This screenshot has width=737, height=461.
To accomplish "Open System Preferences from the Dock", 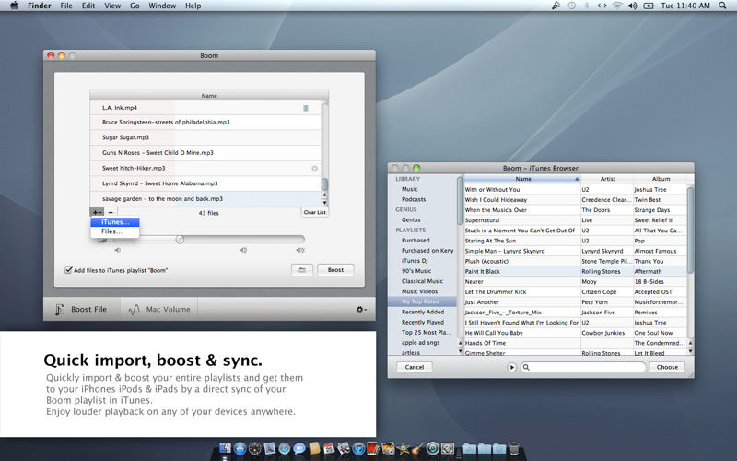I will pos(447,448).
